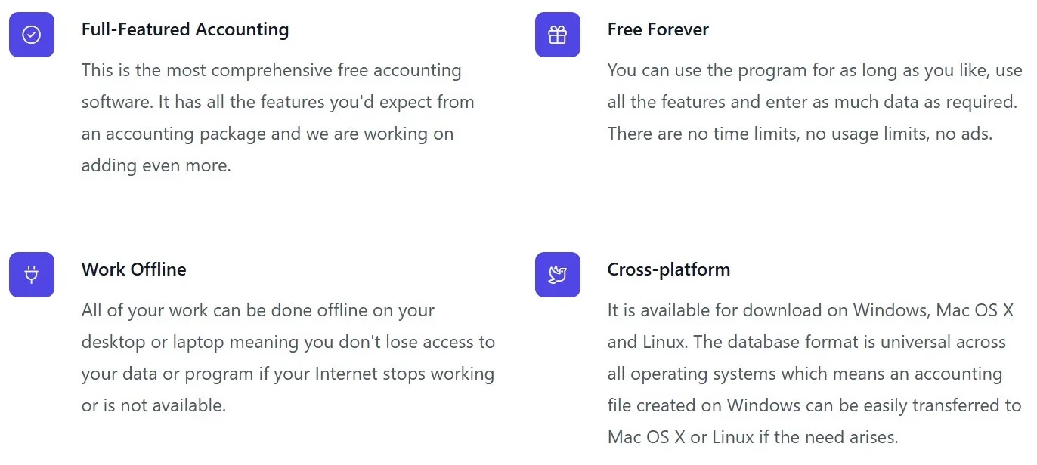This screenshot has height=465, width=1037.
Task: Click the checkmark icon beside Full-Featured Accounting
Action: coord(32,35)
